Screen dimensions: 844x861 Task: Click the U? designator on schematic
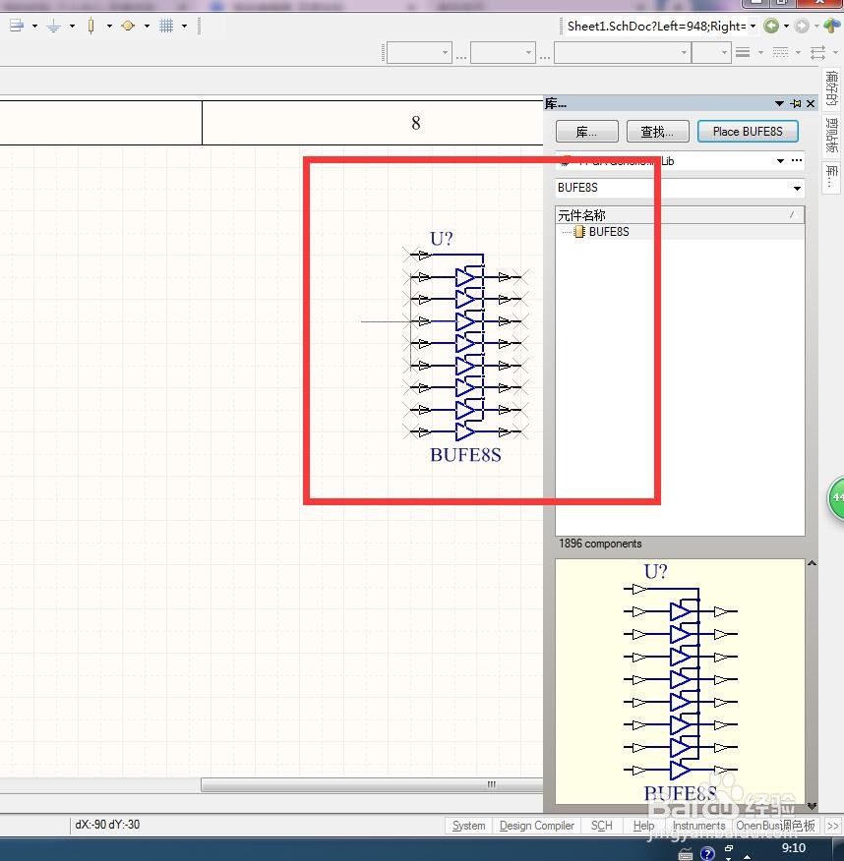pos(442,239)
